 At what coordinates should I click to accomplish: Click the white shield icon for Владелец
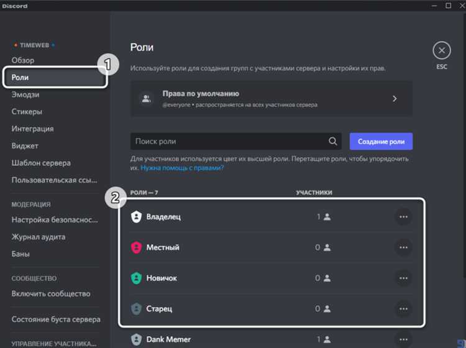(136, 217)
